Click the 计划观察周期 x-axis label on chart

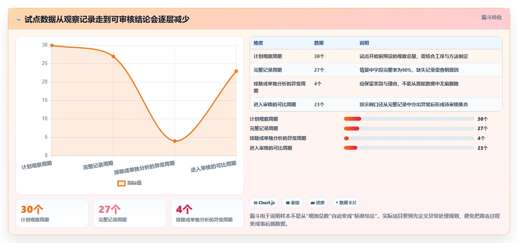[37, 165]
